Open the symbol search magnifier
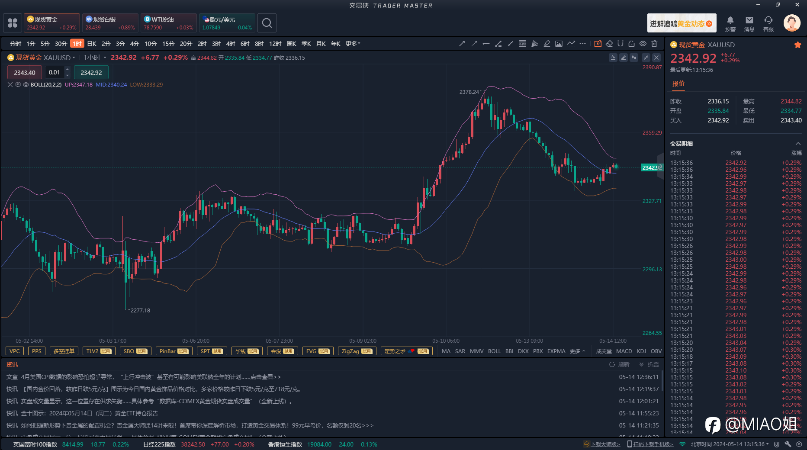Screen dimensions: 807x450 coord(267,23)
